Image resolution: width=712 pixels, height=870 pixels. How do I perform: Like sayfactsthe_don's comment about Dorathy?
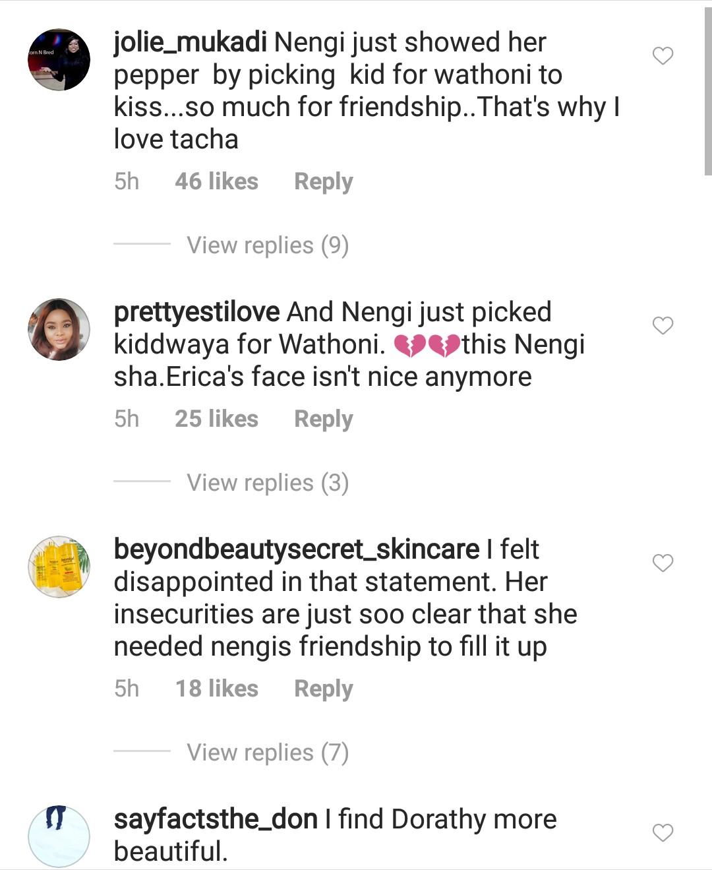(x=663, y=832)
